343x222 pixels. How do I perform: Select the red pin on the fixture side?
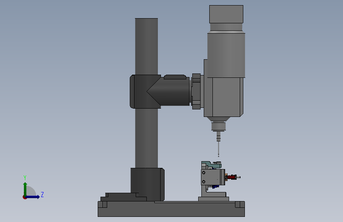click(x=232, y=177)
